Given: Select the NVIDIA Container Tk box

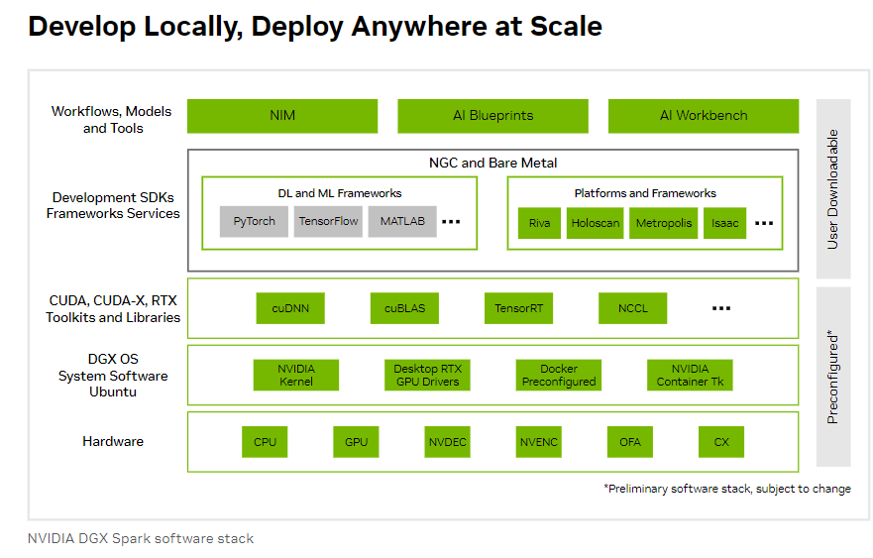Looking at the screenshot, I should 690,375.
